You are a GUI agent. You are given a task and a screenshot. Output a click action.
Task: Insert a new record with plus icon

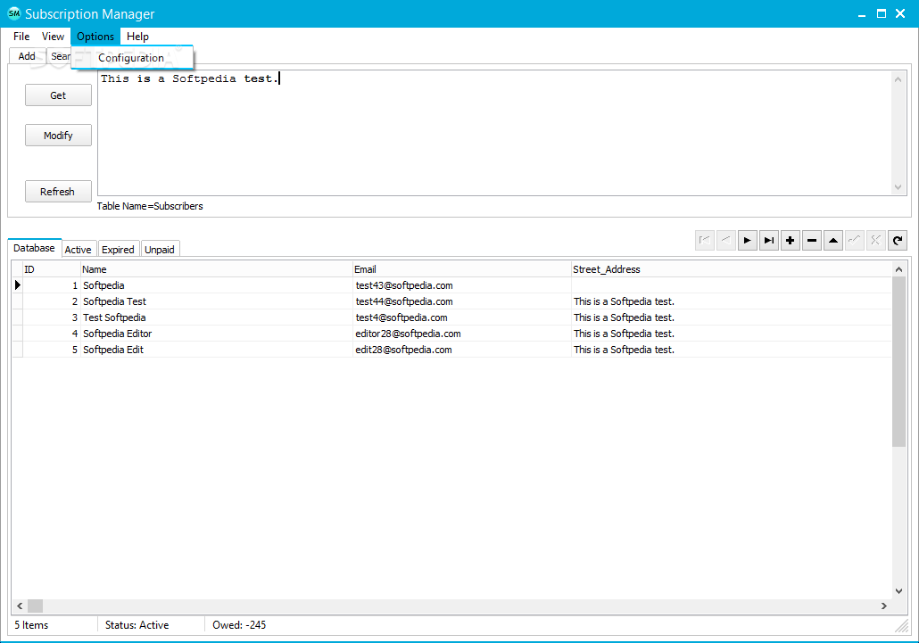(790, 240)
